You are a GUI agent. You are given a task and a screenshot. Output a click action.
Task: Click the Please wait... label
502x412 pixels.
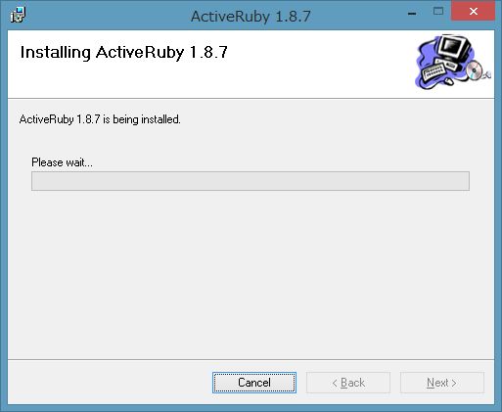(62, 162)
